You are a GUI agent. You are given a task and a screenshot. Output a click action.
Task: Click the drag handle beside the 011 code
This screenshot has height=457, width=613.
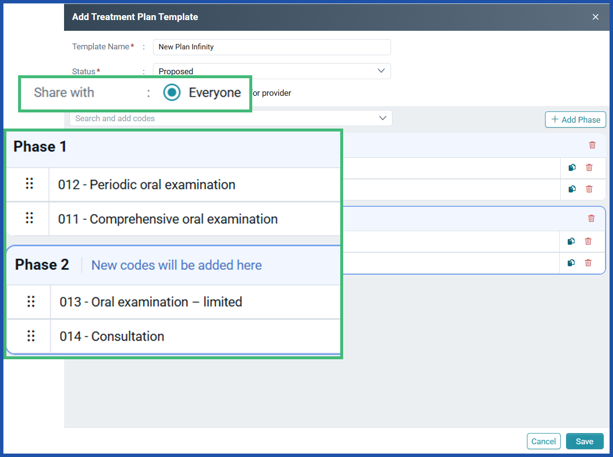tap(30, 218)
